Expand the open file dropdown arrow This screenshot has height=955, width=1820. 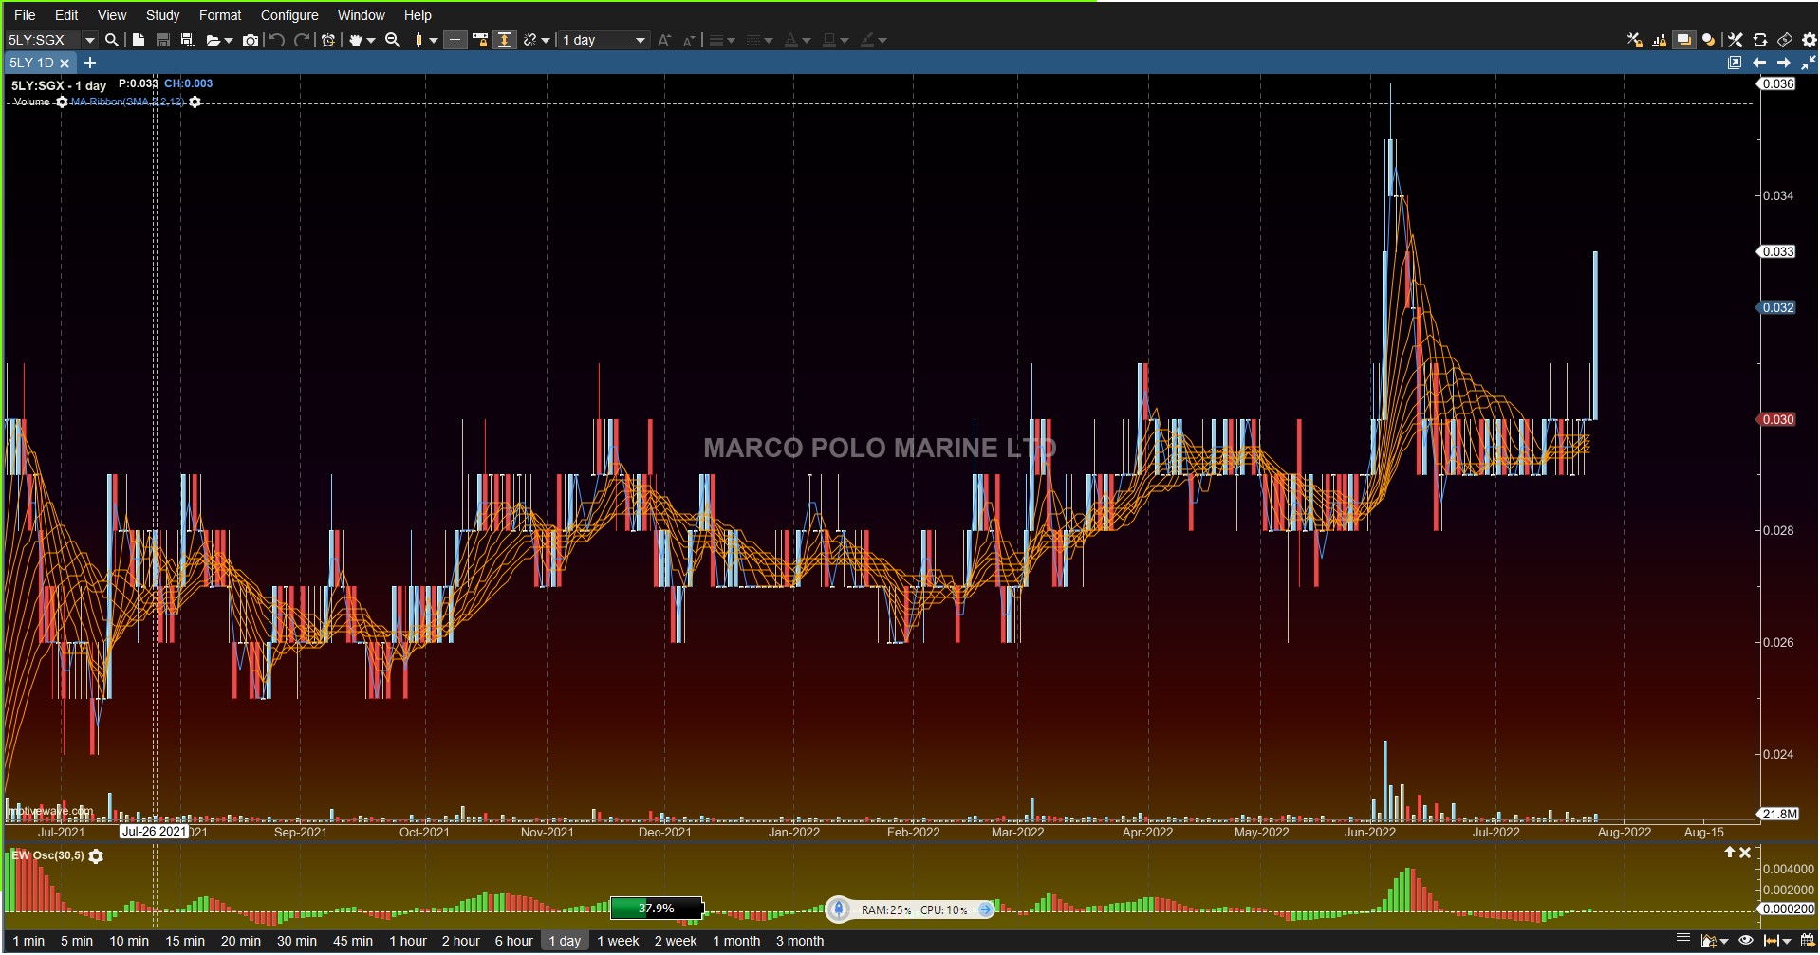pyautogui.click(x=228, y=41)
